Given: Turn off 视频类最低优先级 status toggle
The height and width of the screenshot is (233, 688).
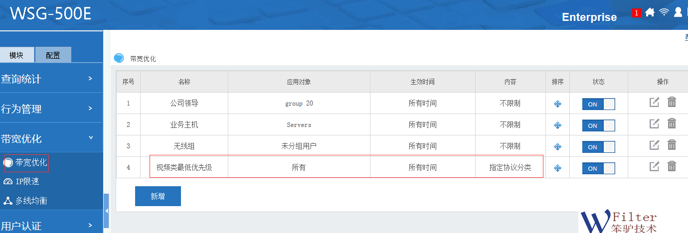Looking at the screenshot, I should coord(598,168).
